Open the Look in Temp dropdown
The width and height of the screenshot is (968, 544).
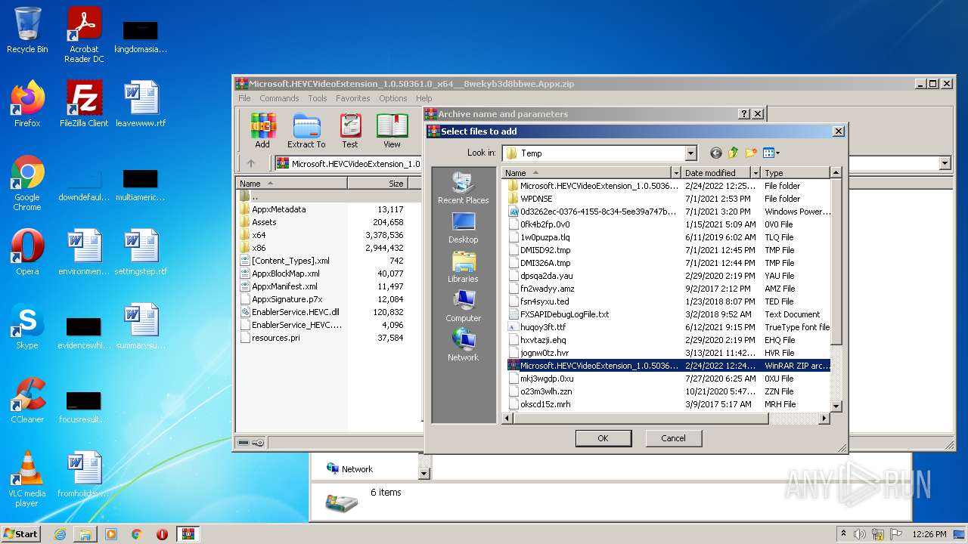click(x=690, y=153)
